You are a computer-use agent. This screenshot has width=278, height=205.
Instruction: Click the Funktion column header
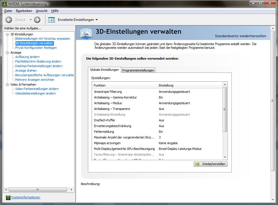pyautogui.click(x=124, y=85)
